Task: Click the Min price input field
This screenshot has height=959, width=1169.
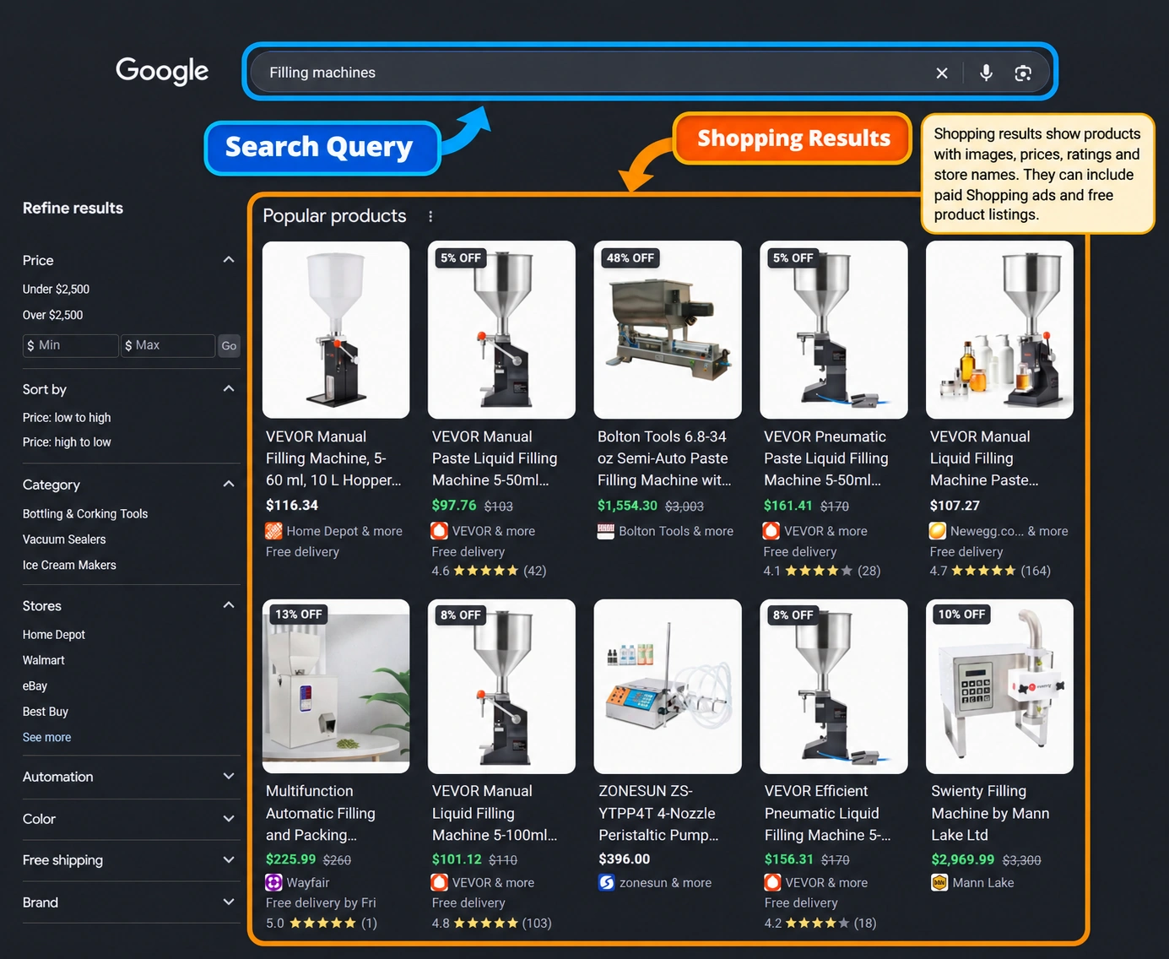Action: point(70,345)
